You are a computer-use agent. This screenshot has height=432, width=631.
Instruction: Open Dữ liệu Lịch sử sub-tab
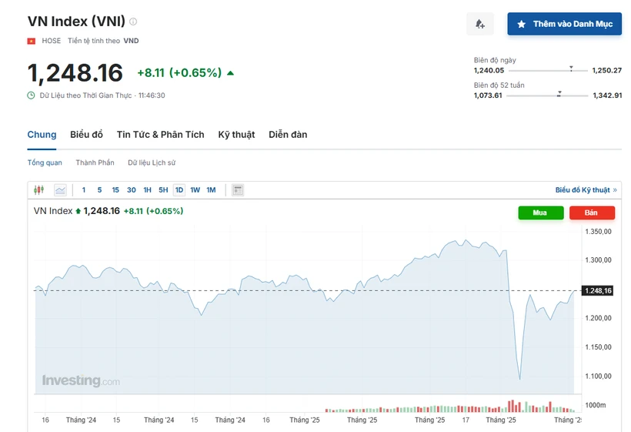[152, 162]
